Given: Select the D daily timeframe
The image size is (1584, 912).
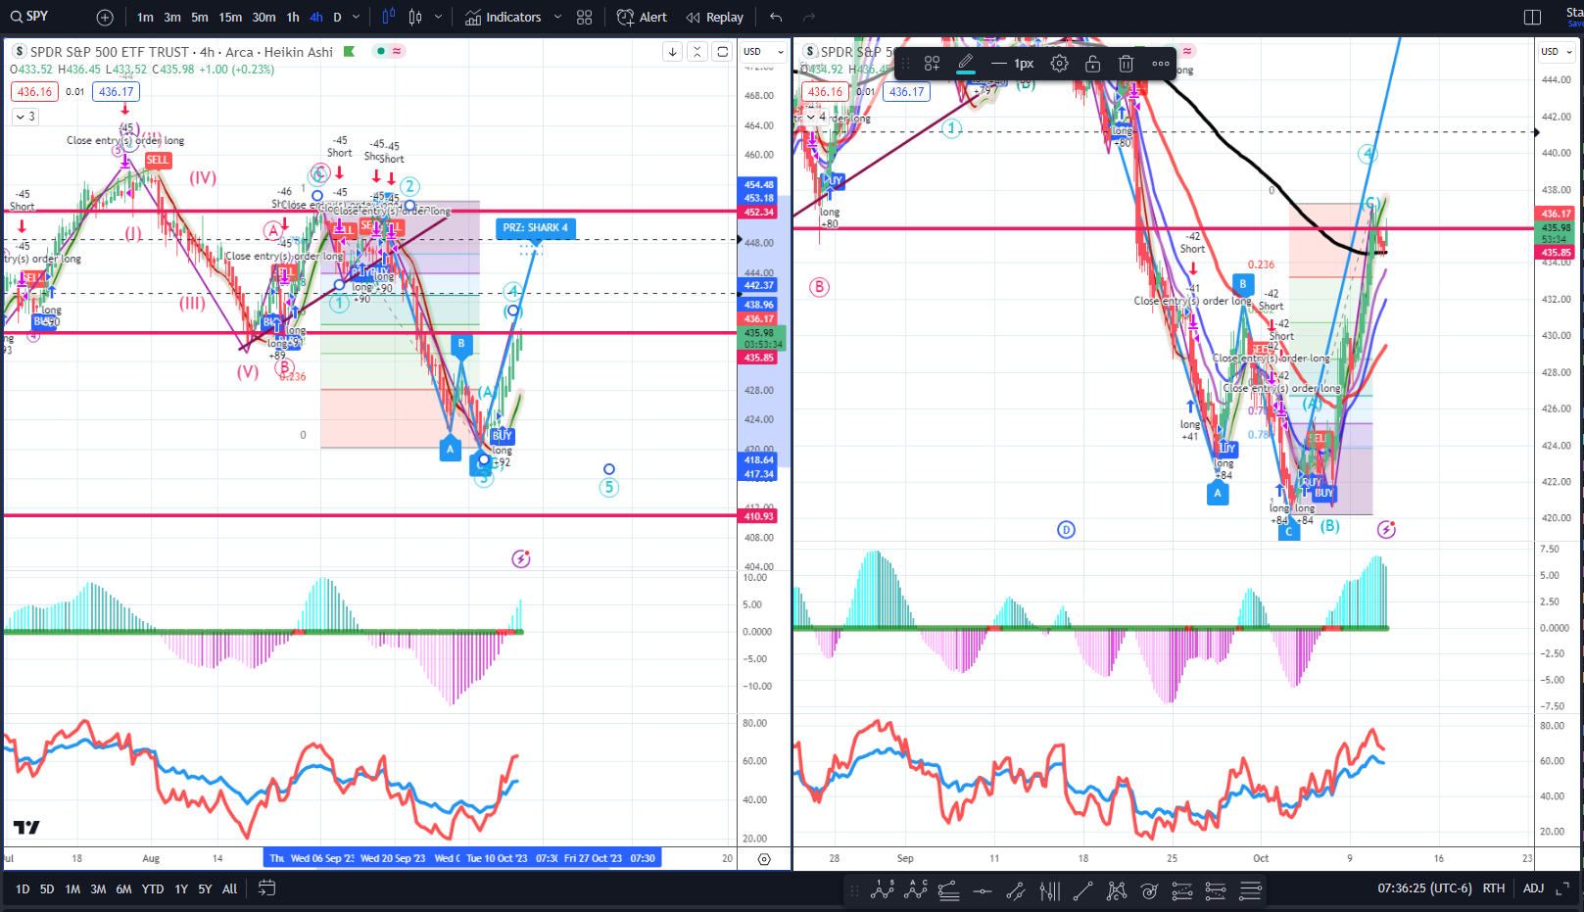Looking at the screenshot, I should pos(337,17).
